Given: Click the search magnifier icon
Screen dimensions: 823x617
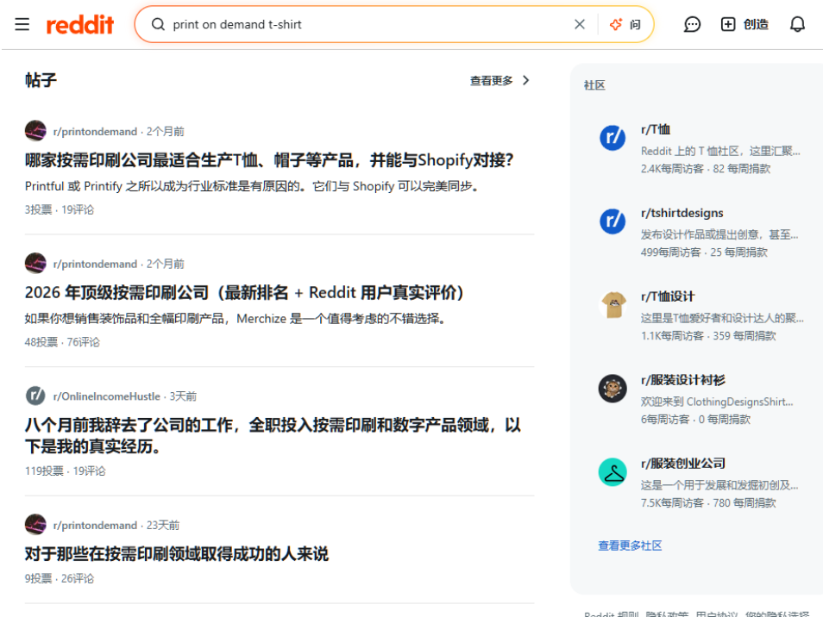Looking at the screenshot, I should [x=158, y=24].
